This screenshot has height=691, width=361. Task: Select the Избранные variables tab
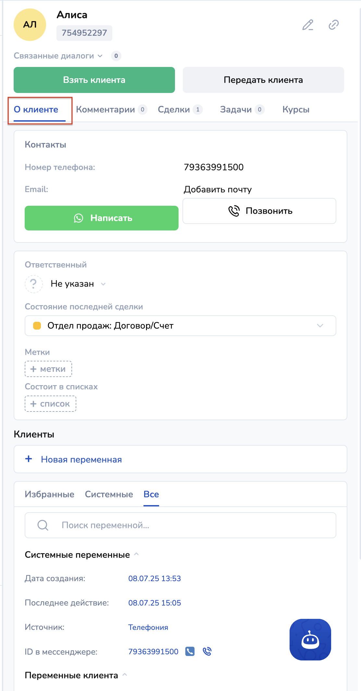[x=49, y=494]
